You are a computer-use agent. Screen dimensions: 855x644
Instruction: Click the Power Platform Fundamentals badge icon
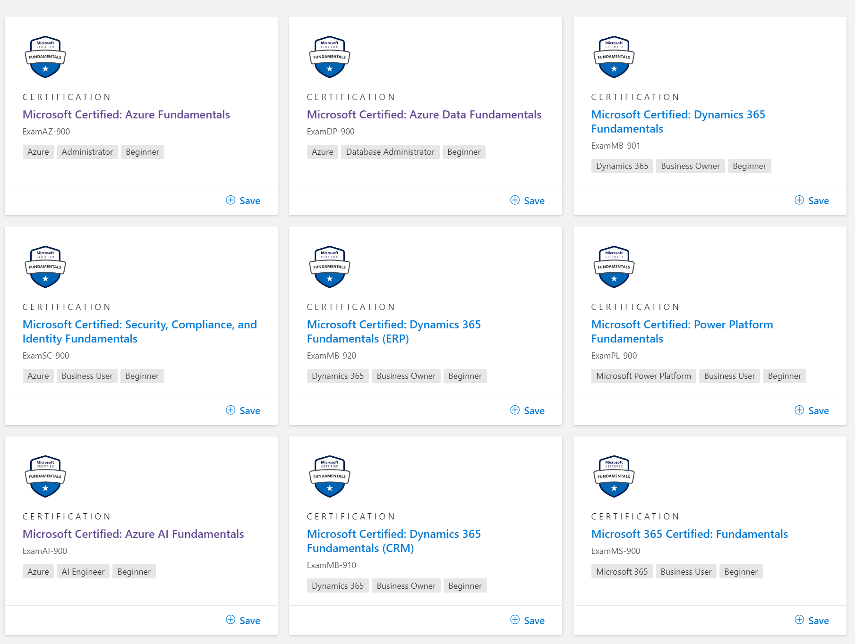click(x=614, y=267)
